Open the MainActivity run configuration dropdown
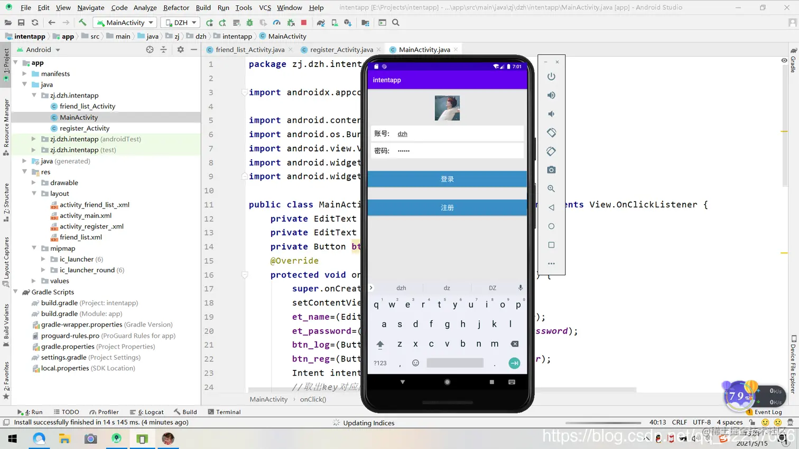 pyautogui.click(x=125, y=23)
